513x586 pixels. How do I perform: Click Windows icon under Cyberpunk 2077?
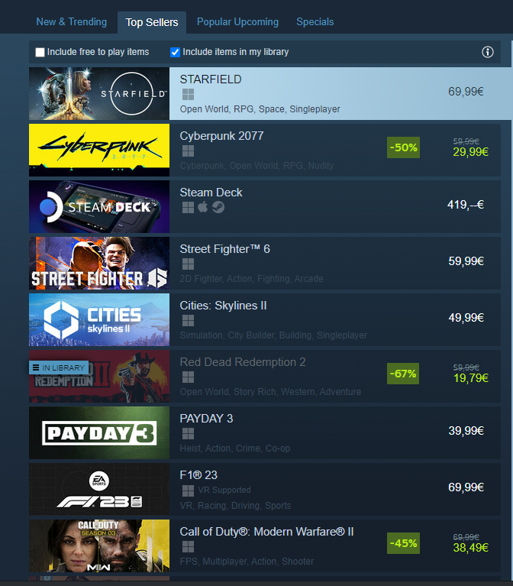click(188, 151)
